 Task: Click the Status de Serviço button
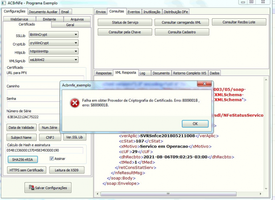[x=125, y=22]
